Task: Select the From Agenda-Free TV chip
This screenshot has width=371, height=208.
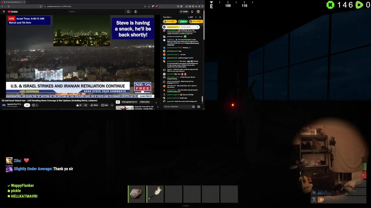Action: [129, 102]
